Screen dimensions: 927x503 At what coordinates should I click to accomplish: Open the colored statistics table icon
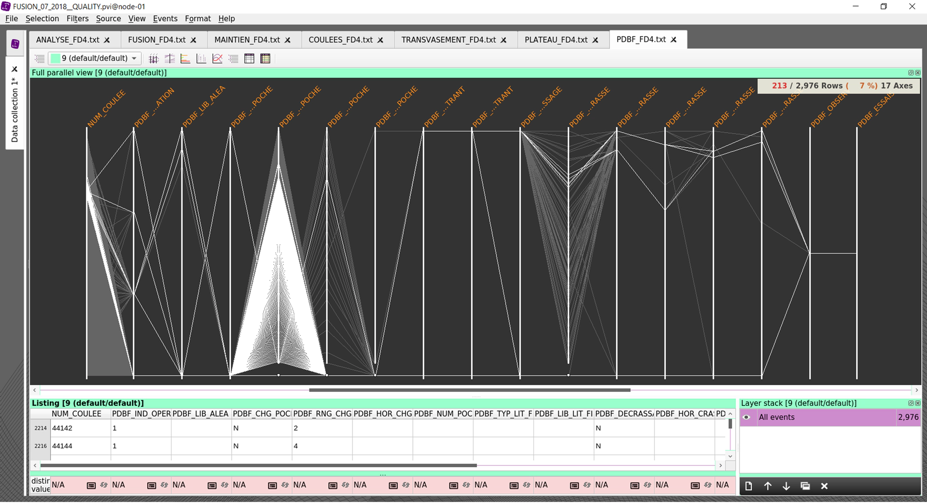(265, 59)
